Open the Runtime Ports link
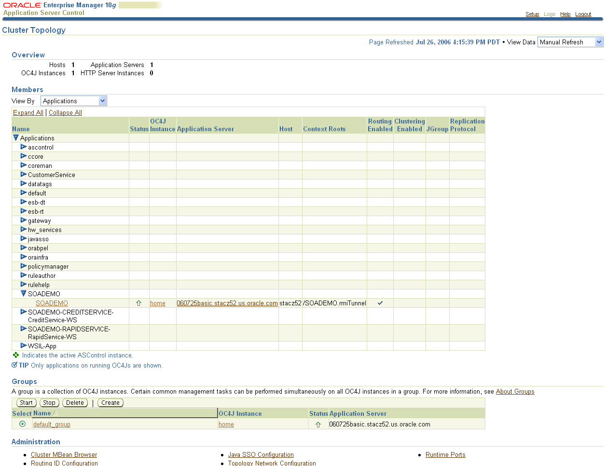 [x=445, y=454]
